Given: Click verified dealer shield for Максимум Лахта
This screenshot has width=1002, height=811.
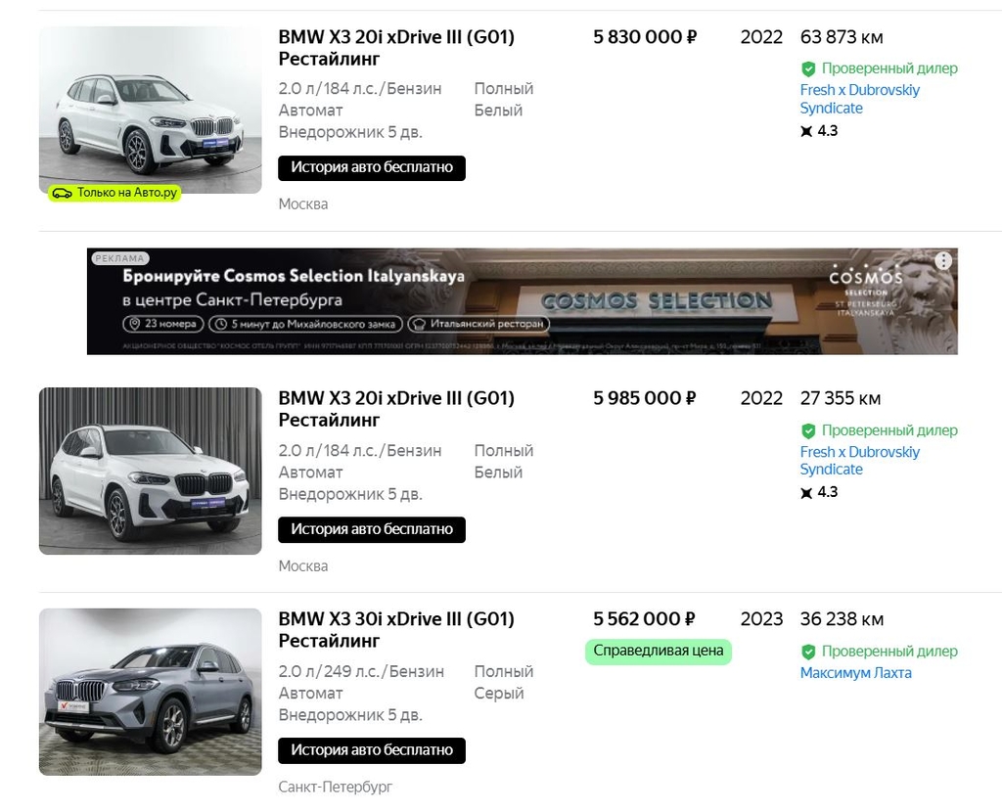Looking at the screenshot, I should [808, 653].
